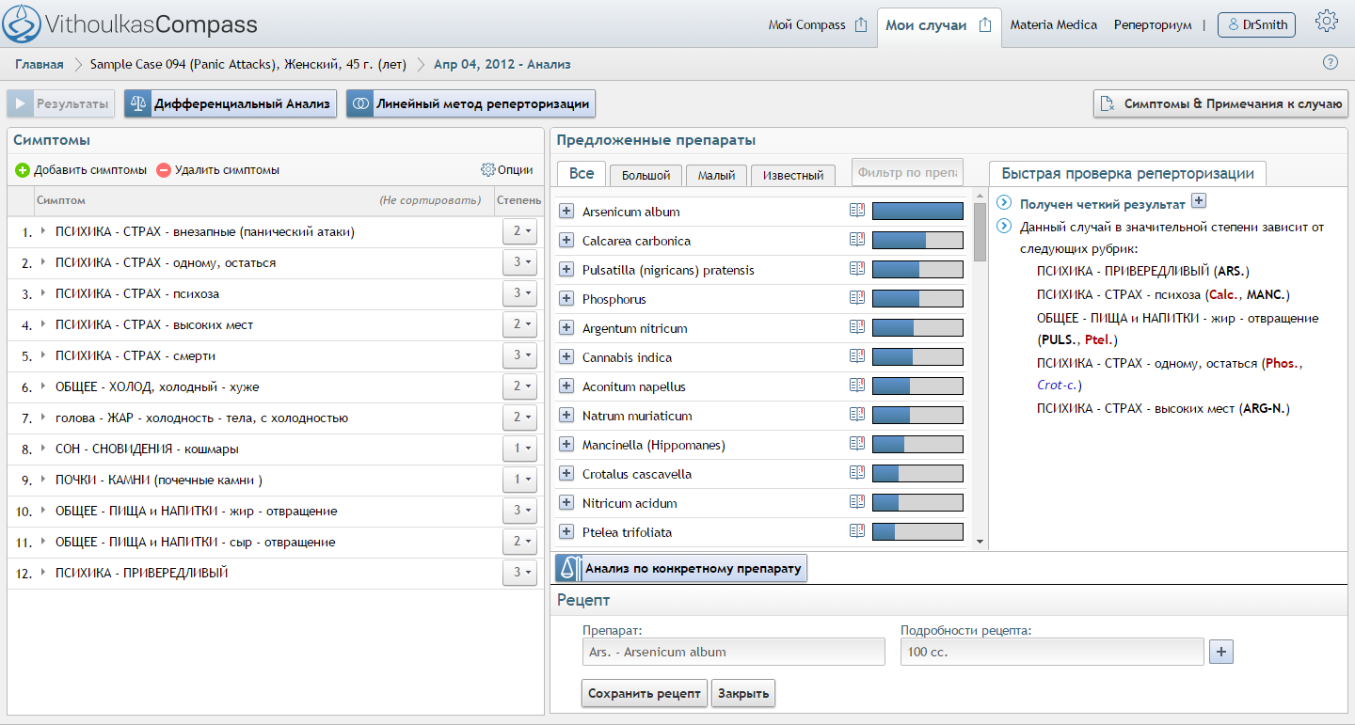Expand symptom row ПОЧКИ - КАМНИ
Viewport: 1355px width, 725px height.
43,480
